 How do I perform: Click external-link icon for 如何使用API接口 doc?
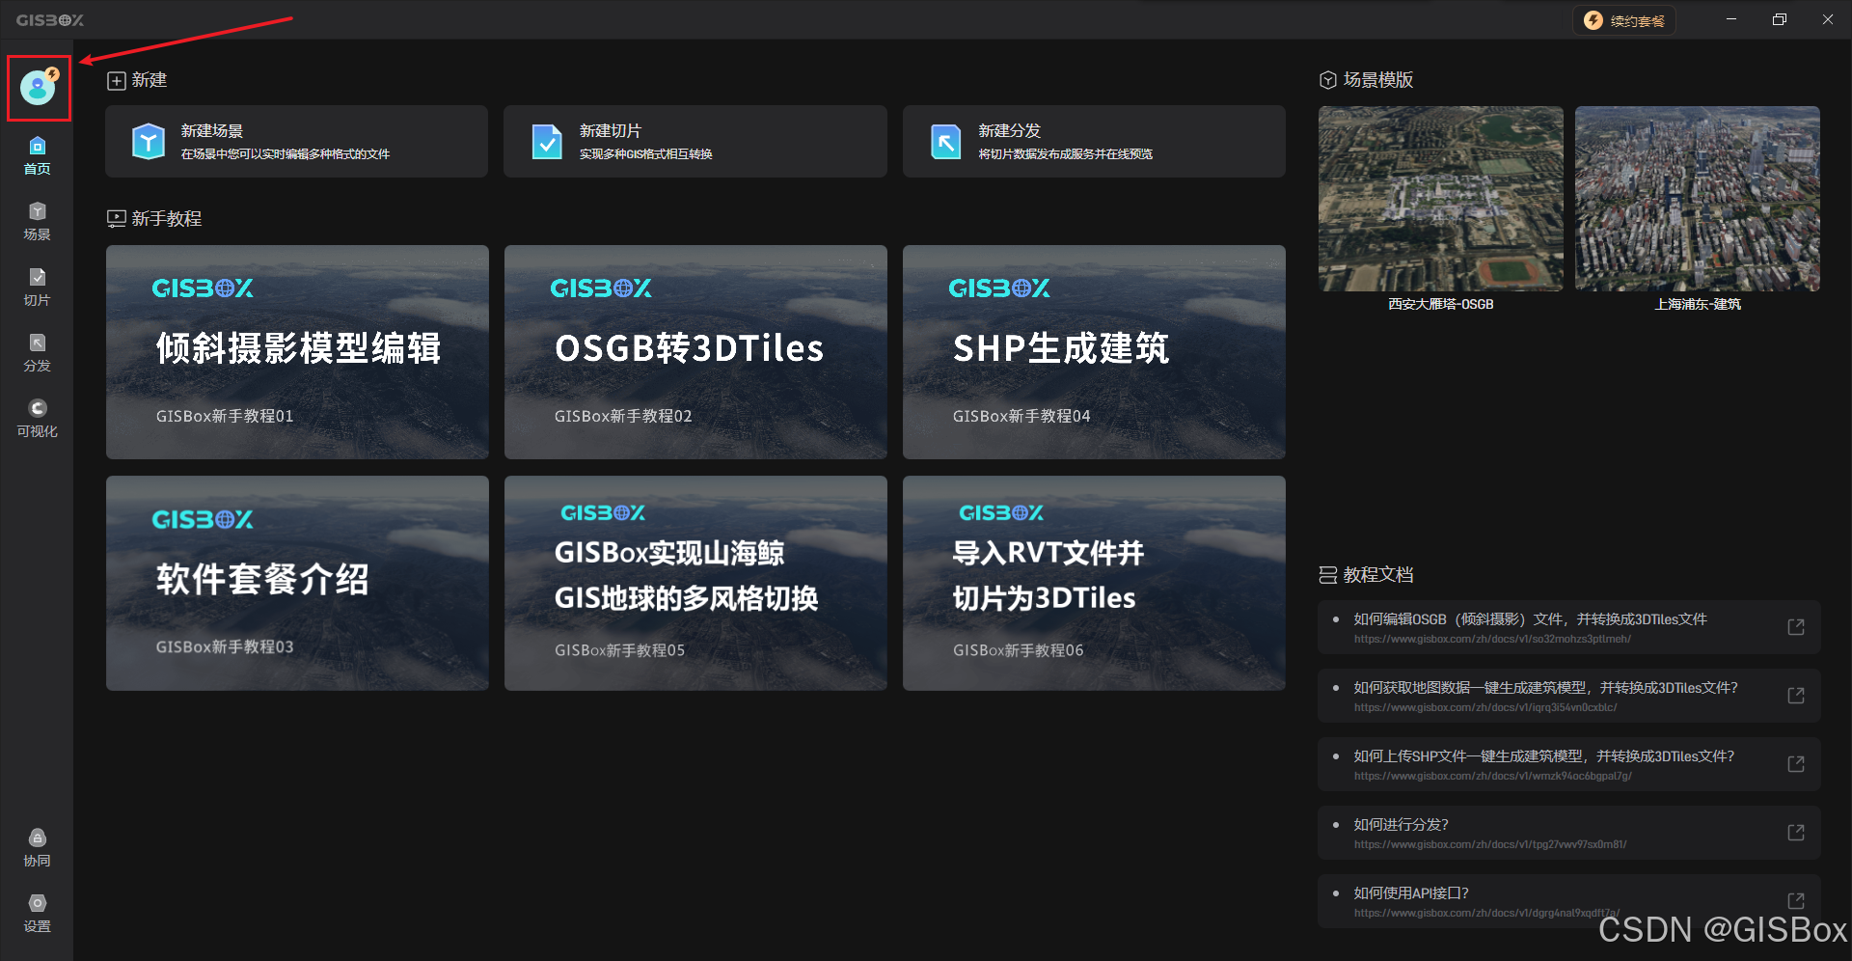pyautogui.click(x=1796, y=901)
